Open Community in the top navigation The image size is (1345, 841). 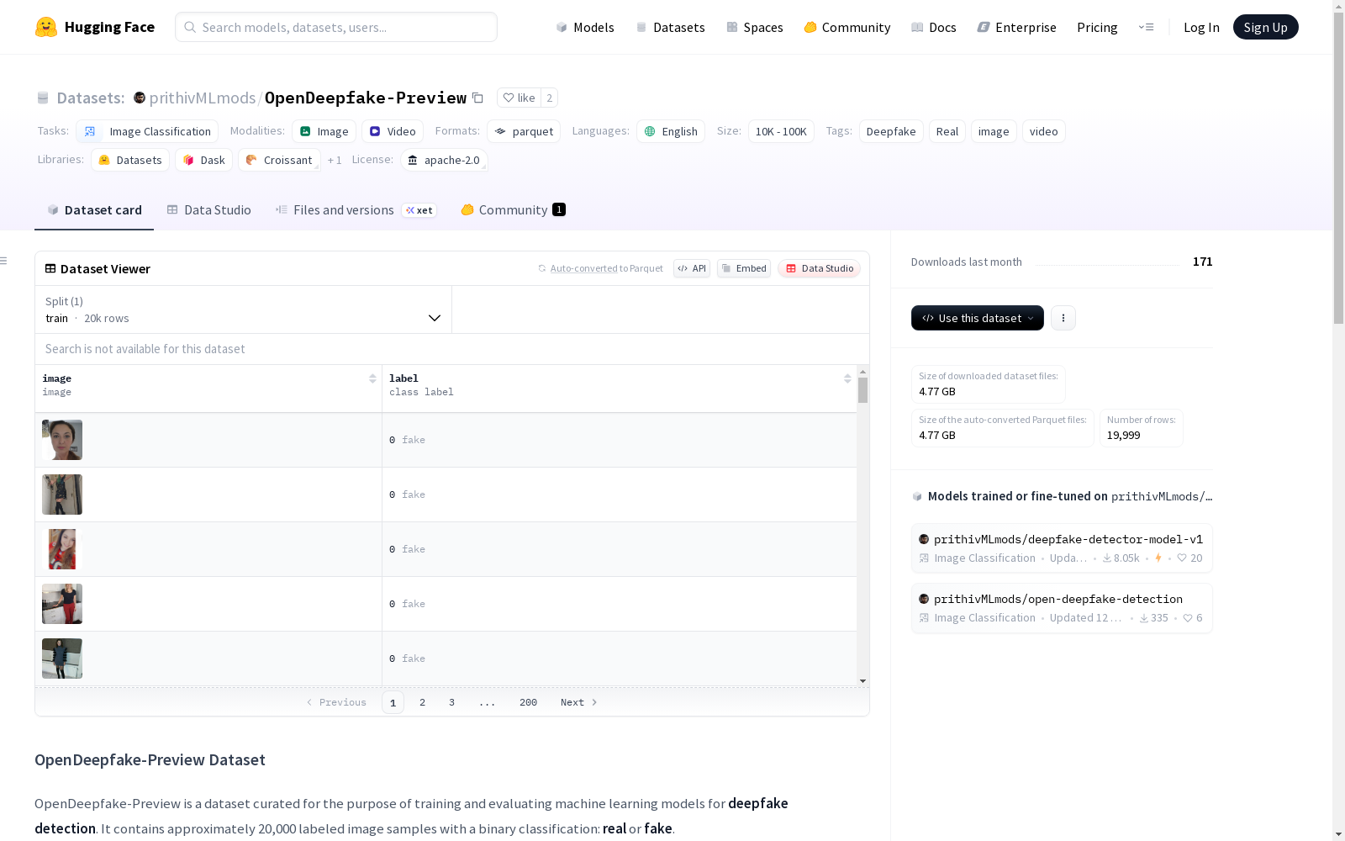click(x=847, y=27)
